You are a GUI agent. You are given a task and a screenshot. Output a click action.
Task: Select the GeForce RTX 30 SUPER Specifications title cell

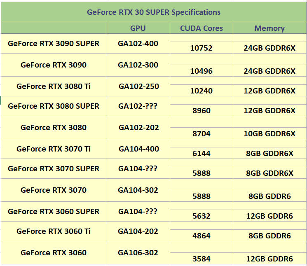click(153, 12)
